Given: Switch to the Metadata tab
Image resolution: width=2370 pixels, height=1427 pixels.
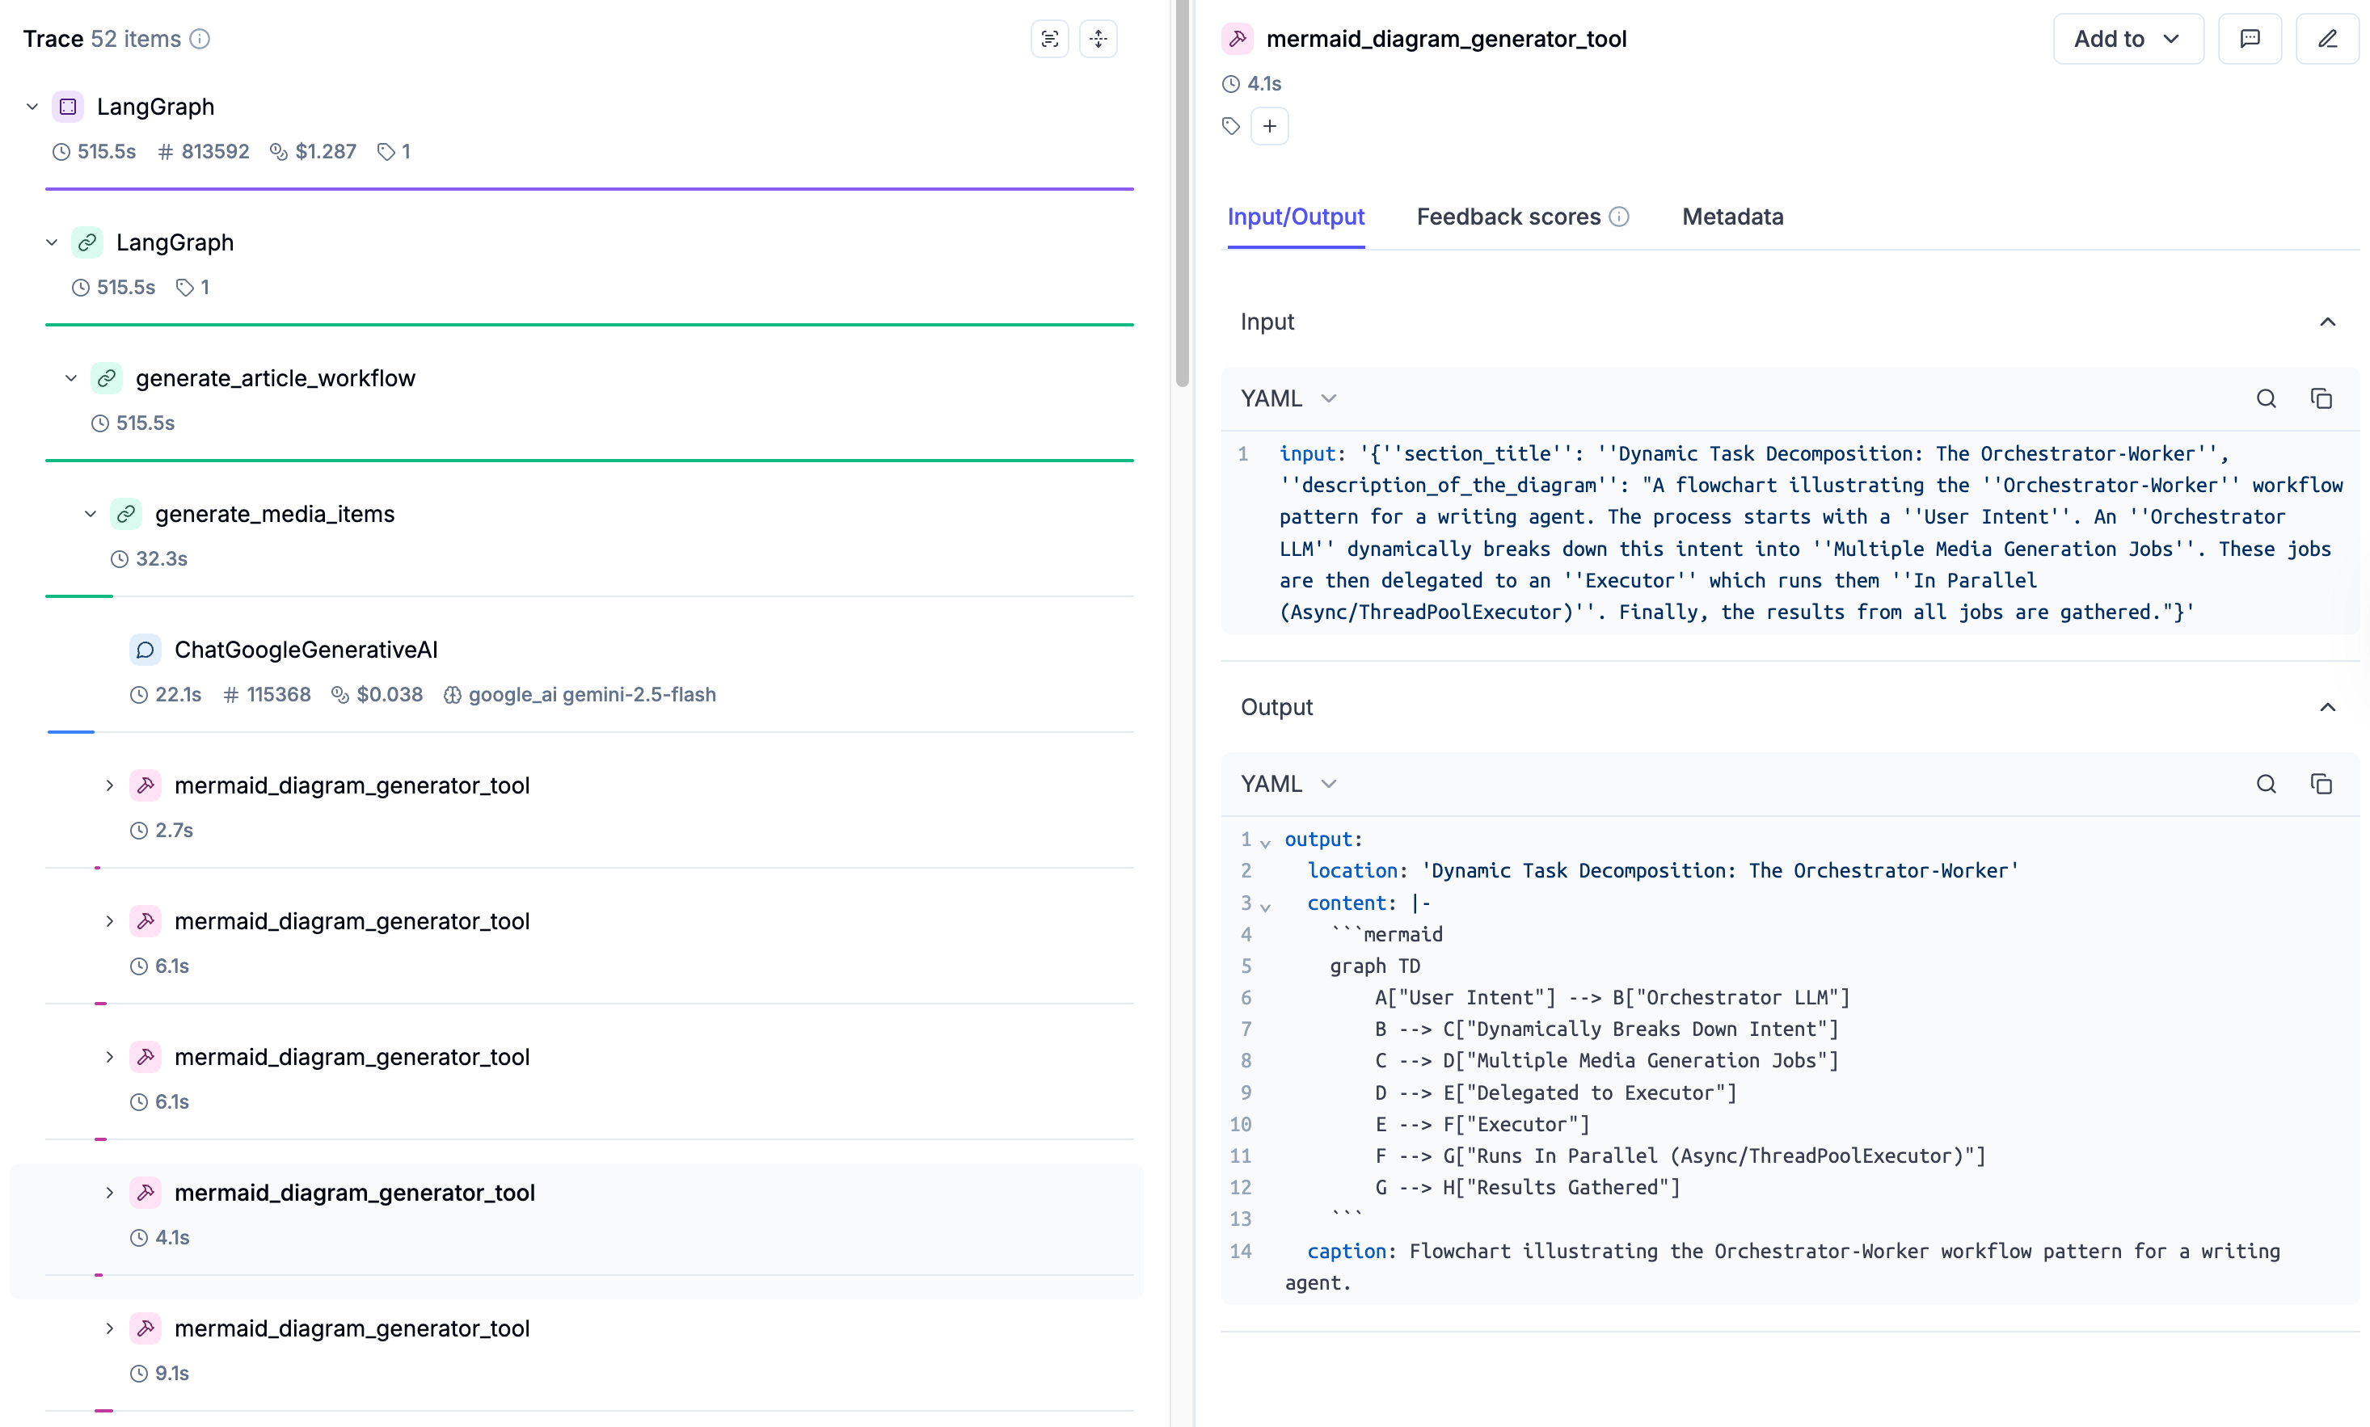Looking at the screenshot, I should [1732, 217].
